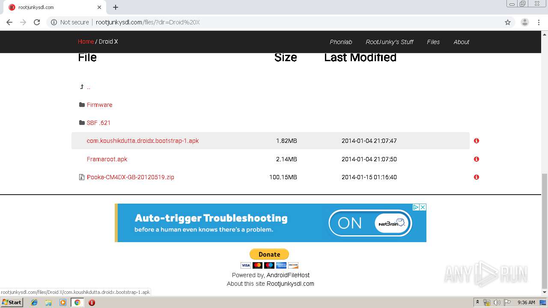Click the browser Back arrow

9,22
